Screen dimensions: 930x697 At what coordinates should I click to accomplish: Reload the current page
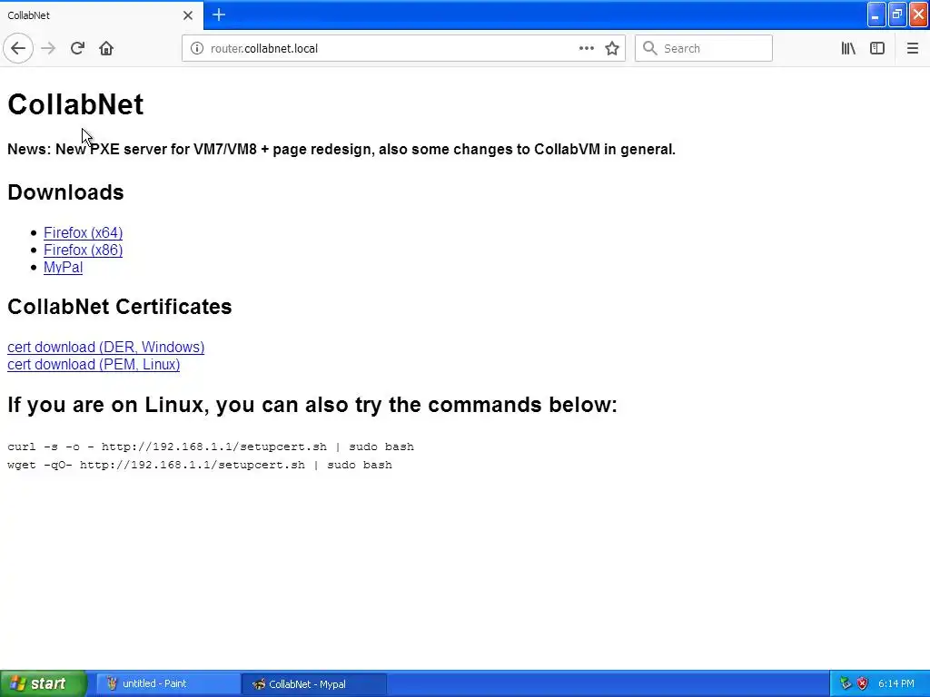pyautogui.click(x=77, y=49)
